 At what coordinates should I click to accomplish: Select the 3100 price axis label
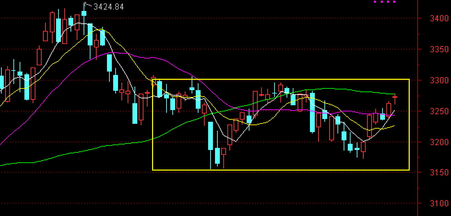pos(439,203)
